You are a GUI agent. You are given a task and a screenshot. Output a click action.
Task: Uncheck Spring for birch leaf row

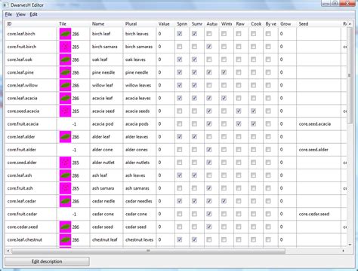[180, 34]
